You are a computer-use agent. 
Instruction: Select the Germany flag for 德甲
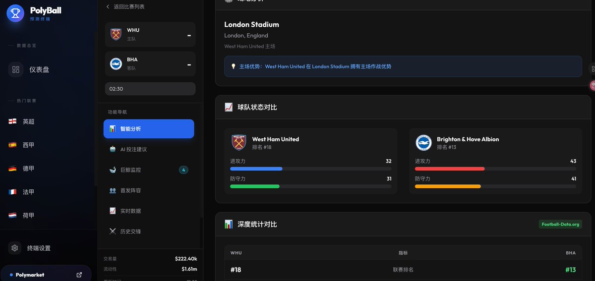[x=12, y=169]
